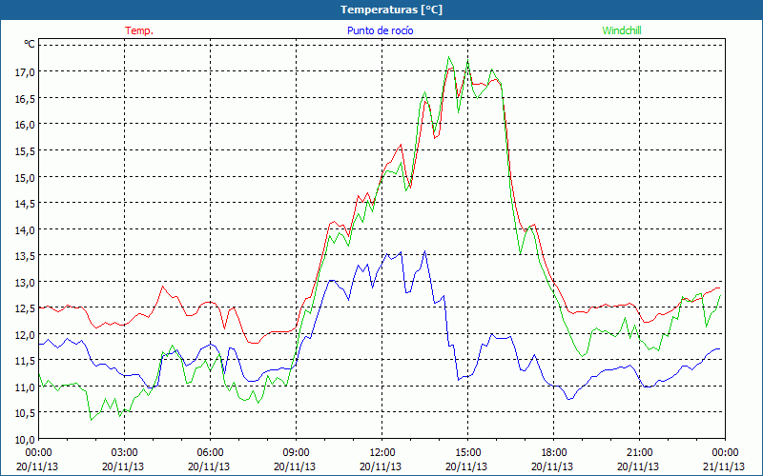Click the 11,5 y-axis label

(x=26, y=361)
